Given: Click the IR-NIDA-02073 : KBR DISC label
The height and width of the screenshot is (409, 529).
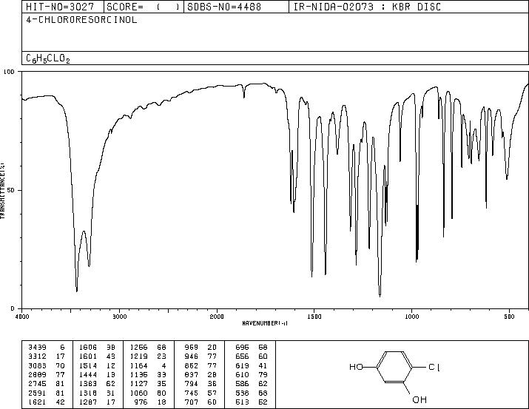Looking at the screenshot, I should pyautogui.click(x=367, y=7).
